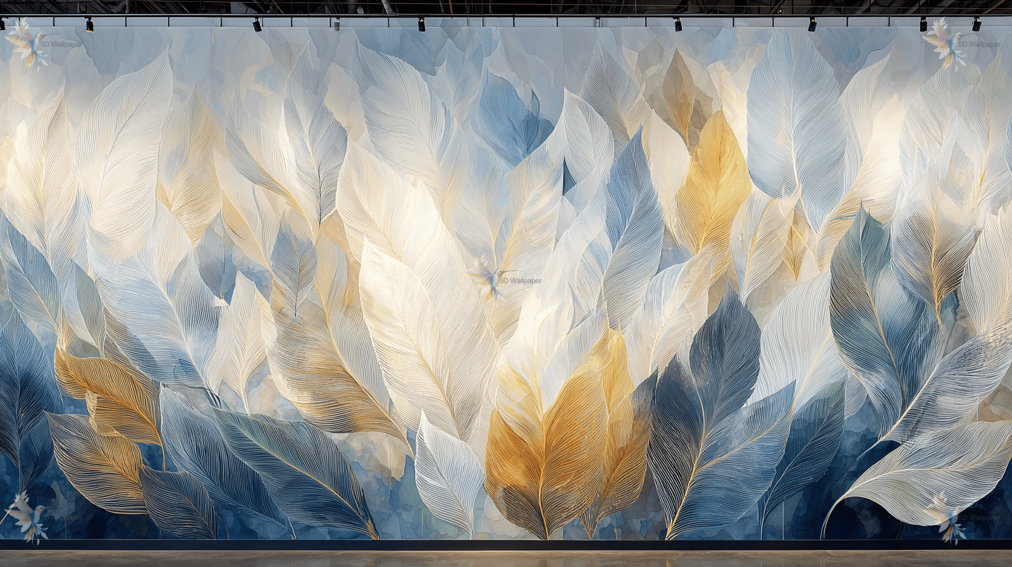This screenshot has height=567, width=1012.
Task: Click the center "5D Wallpaper" watermark text
Action: coord(521,281)
